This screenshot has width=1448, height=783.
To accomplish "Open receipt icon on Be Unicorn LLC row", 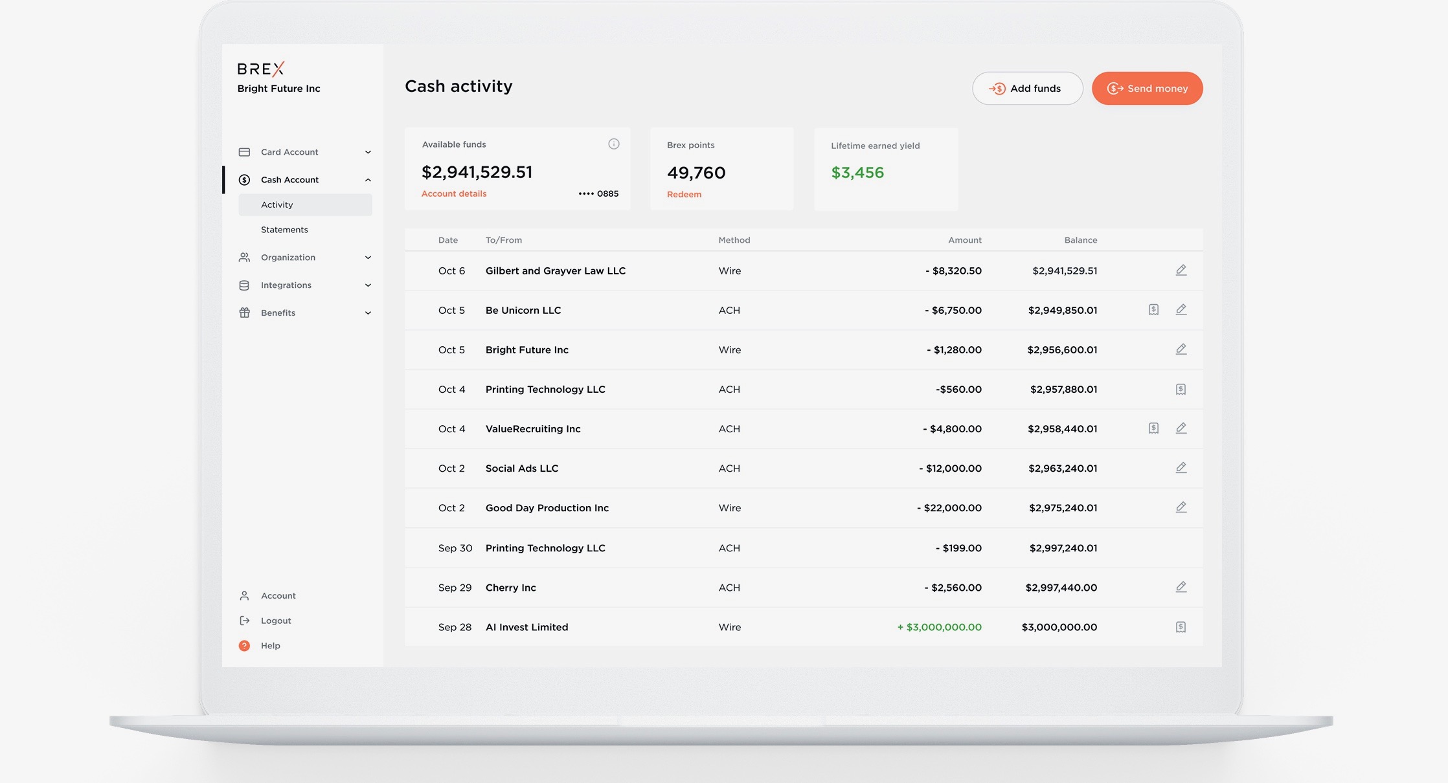I will [x=1153, y=309].
